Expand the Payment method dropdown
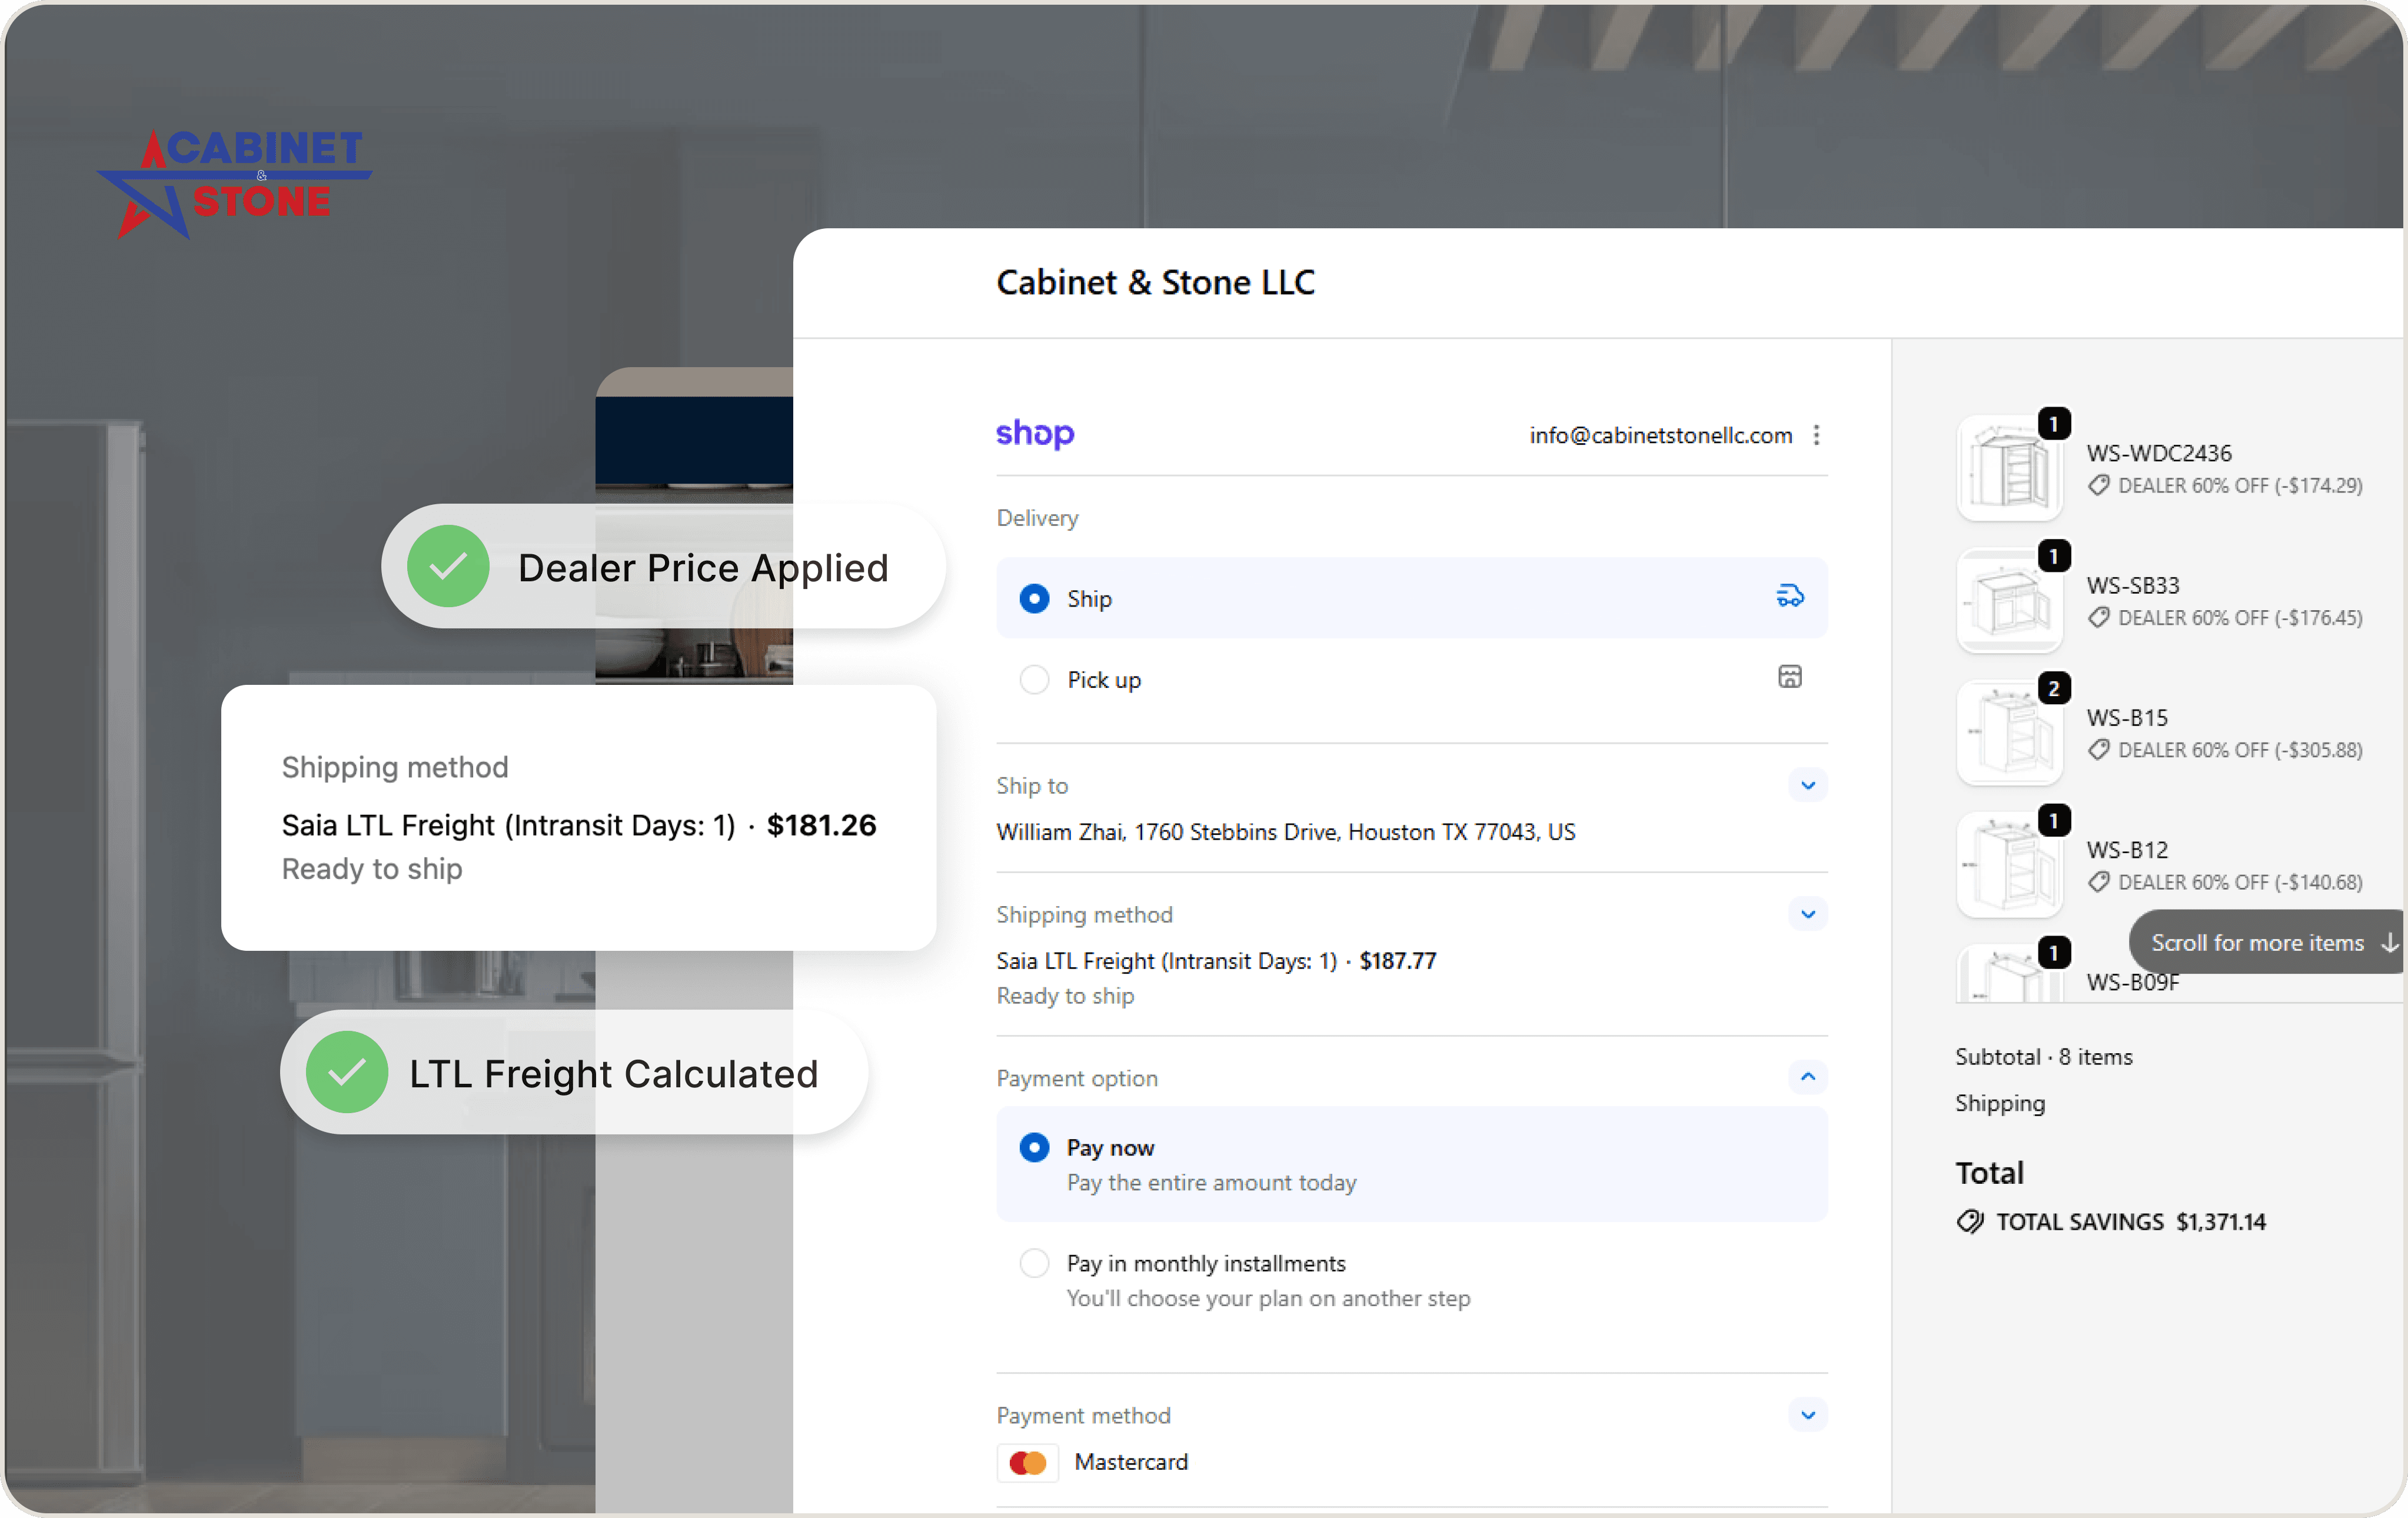This screenshot has height=1518, width=2408. tap(1807, 1415)
